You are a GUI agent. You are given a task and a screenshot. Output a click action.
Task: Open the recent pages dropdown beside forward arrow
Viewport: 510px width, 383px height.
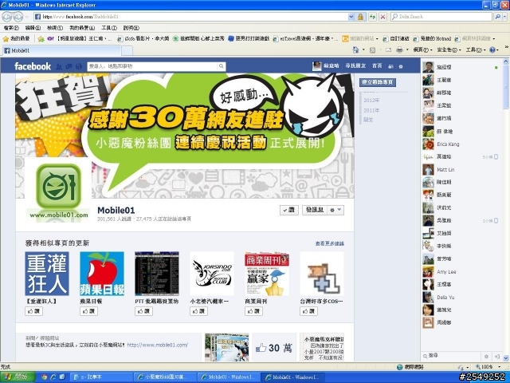27,17
